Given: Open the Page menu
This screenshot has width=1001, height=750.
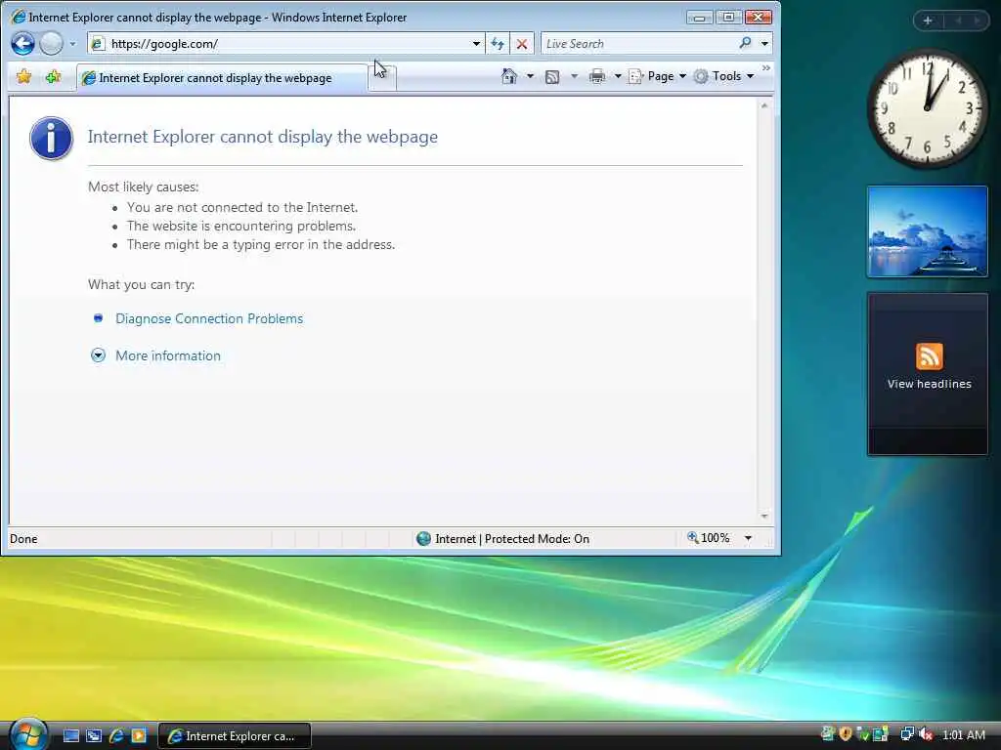Looking at the screenshot, I should click(657, 76).
